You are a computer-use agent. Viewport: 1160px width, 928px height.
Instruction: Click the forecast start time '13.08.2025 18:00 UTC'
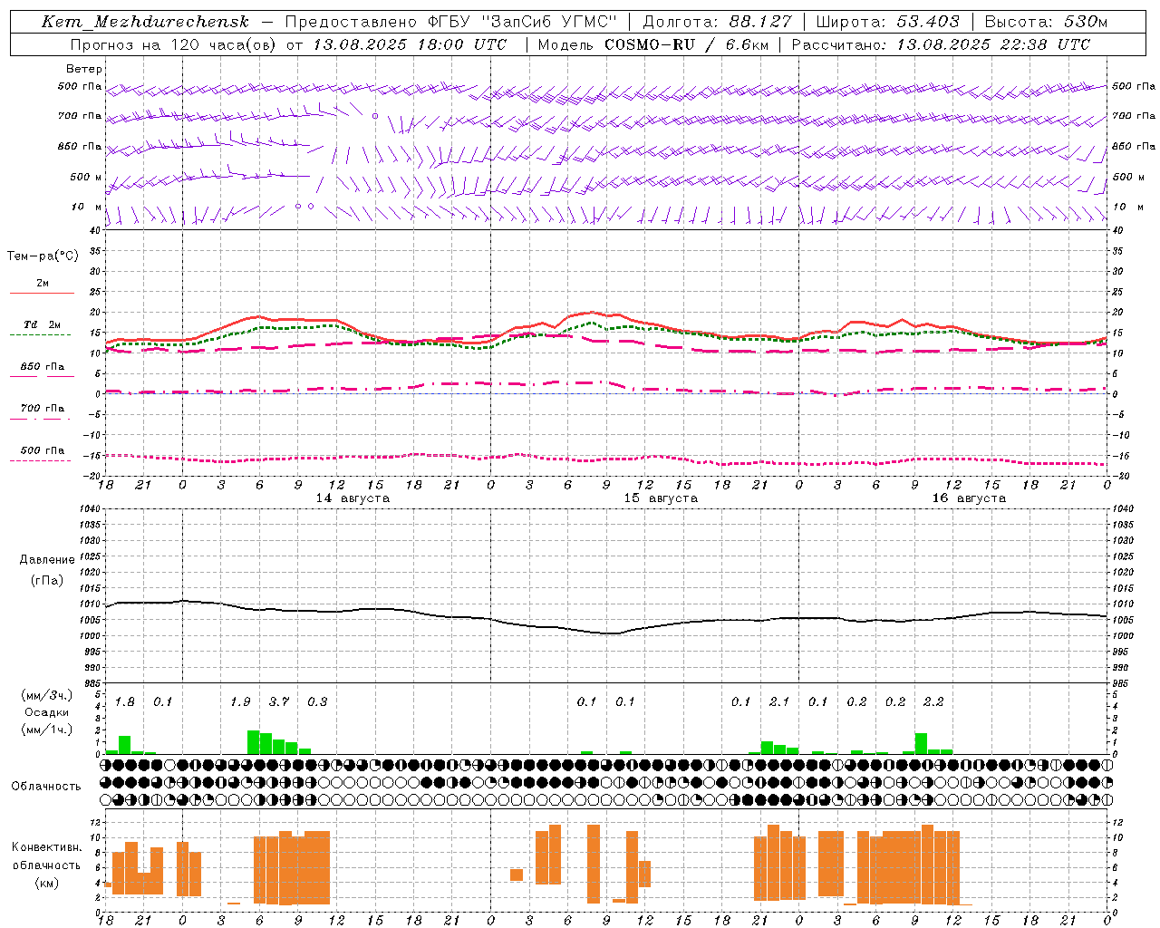point(410,44)
